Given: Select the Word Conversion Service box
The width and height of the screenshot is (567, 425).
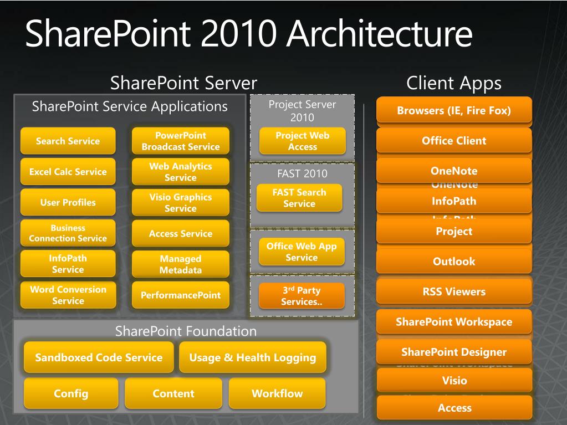Looking at the screenshot, I should (x=68, y=295).
